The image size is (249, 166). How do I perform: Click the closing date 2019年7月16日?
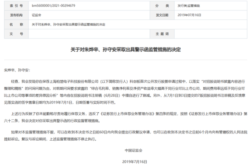(134, 162)
